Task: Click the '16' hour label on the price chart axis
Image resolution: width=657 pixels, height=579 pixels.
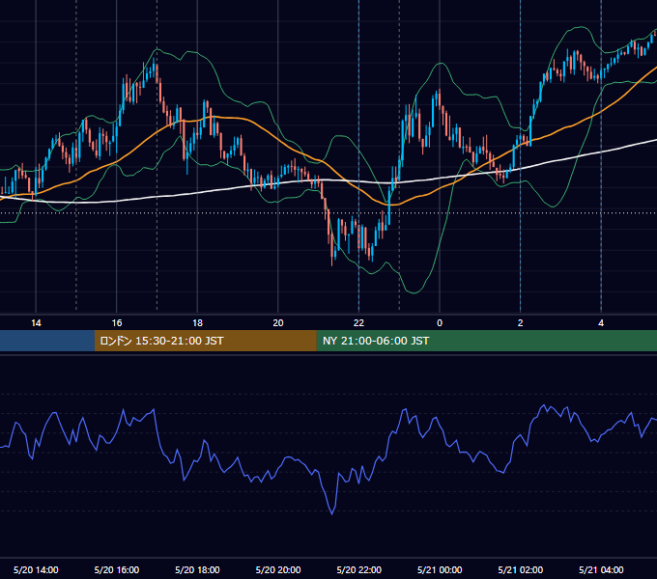Action: (117, 323)
